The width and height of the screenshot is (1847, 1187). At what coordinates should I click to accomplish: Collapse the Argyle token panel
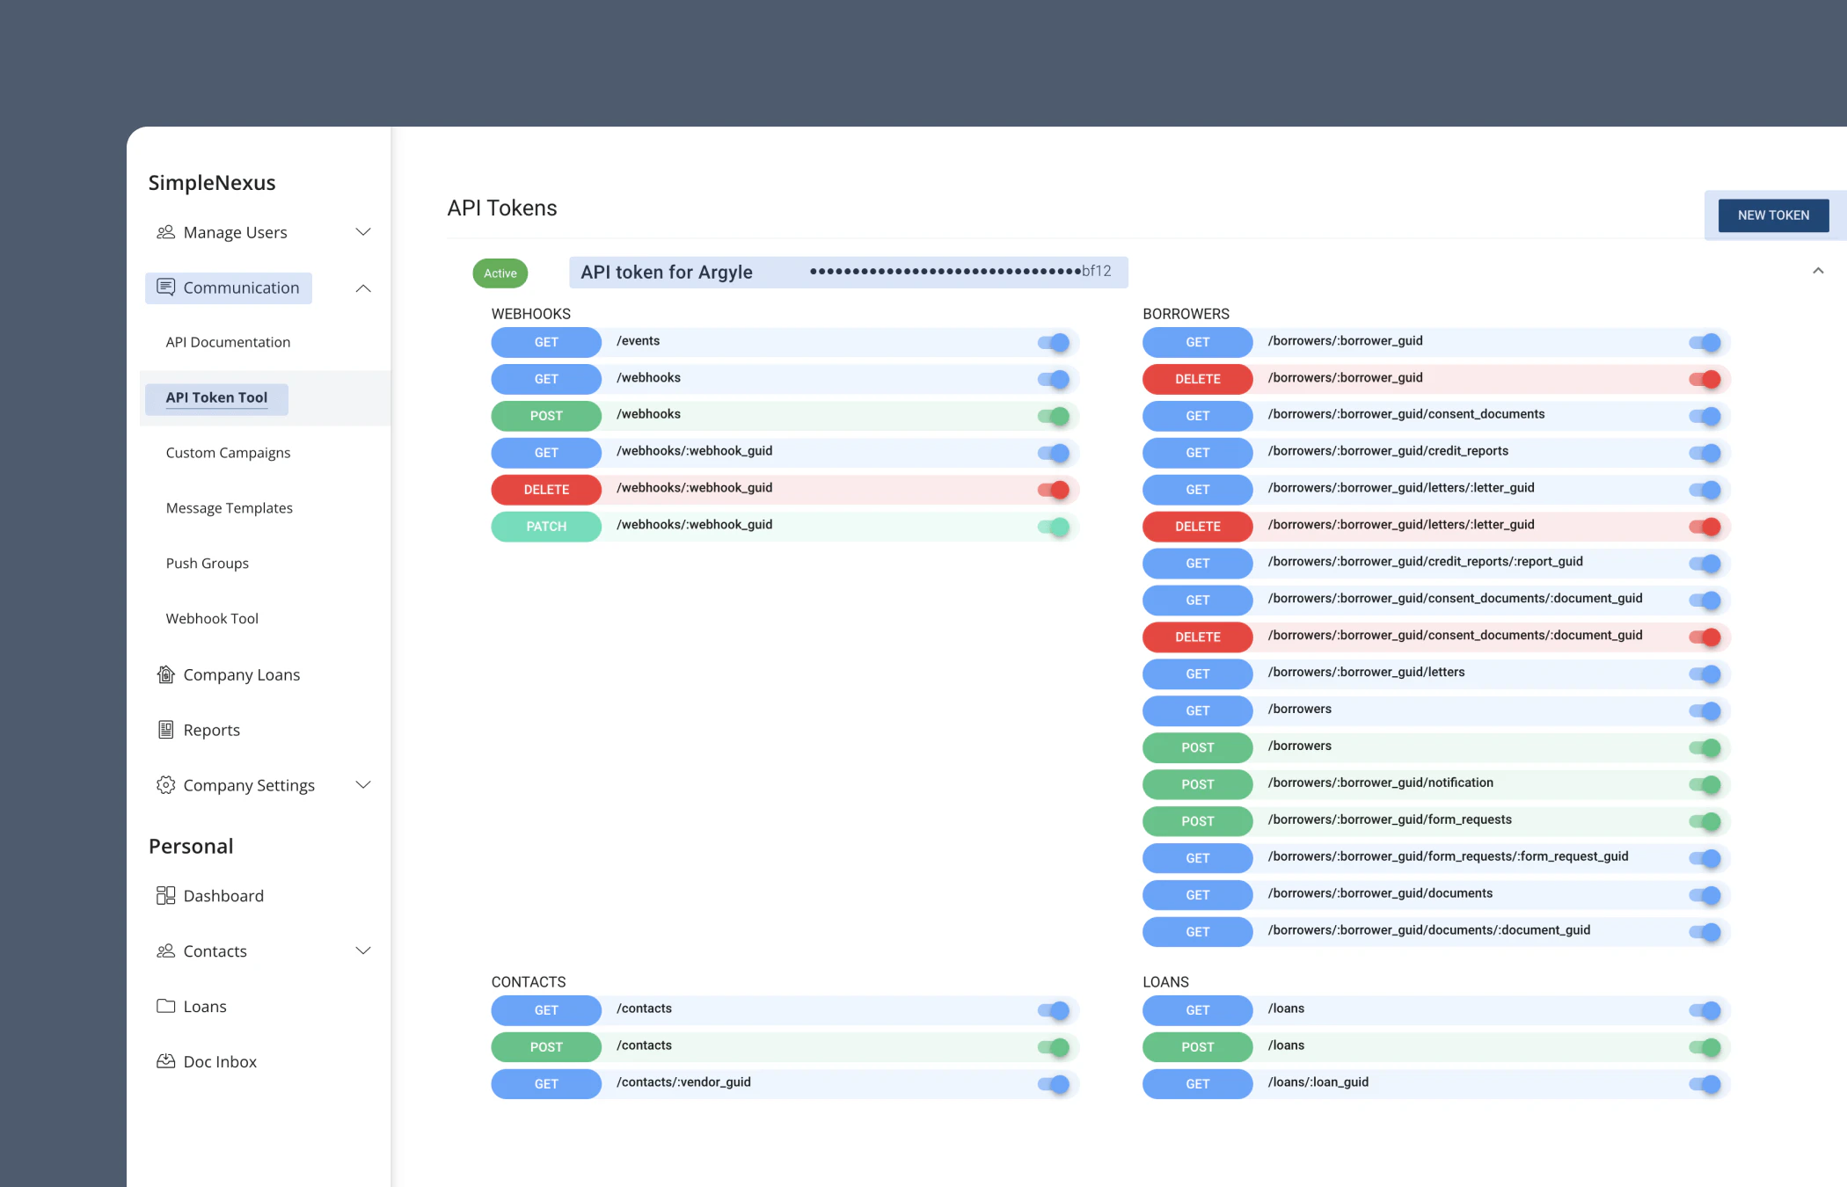tap(1818, 271)
